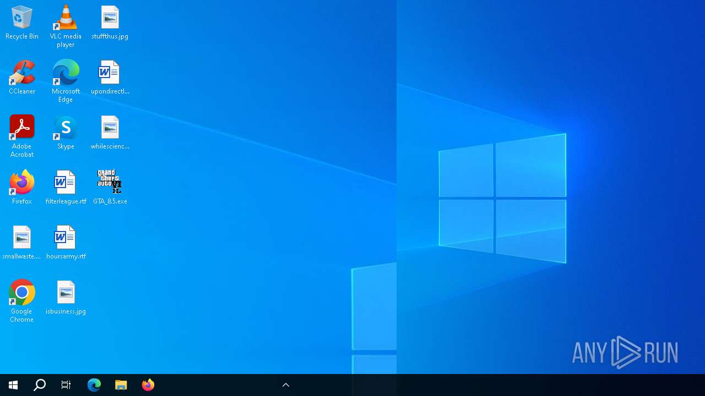This screenshot has width=705, height=396.
Task: Open the Windows Start menu
Action: [x=13, y=385]
